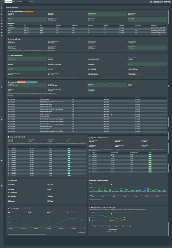
Task: Click the FORCE NEW PLAN button
Action: click(x=32, y=82)
